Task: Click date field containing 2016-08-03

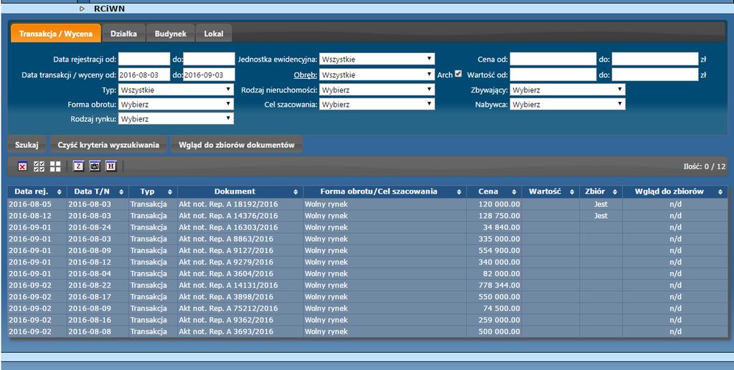Action: [144, 75]
